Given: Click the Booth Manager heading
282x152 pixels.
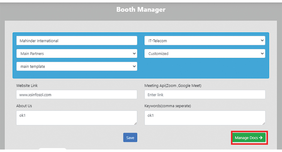Looking at the screenshot, I should (141, 10).
